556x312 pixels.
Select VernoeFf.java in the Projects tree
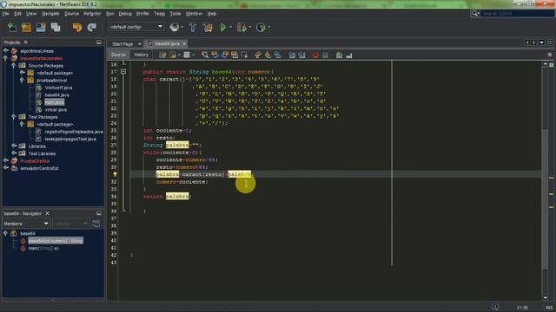coord(58,88)
